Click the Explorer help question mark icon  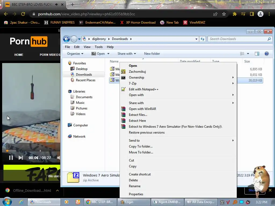pyautogui.click(x=266, y=54)
